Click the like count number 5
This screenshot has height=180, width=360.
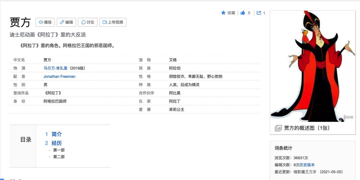249,13
